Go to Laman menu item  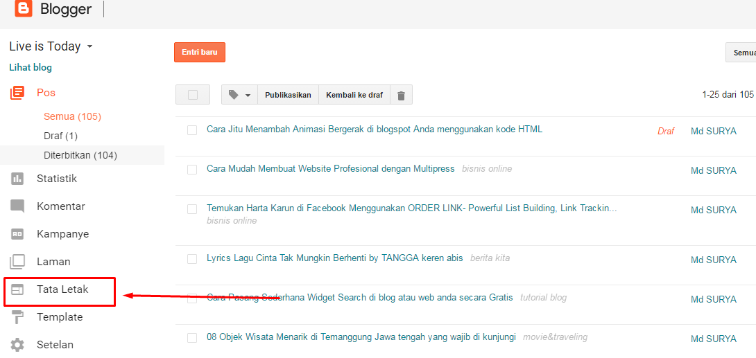click(53, 262)
